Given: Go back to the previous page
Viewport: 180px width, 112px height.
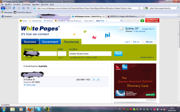Looking at the screenshot, I should 3,8.
